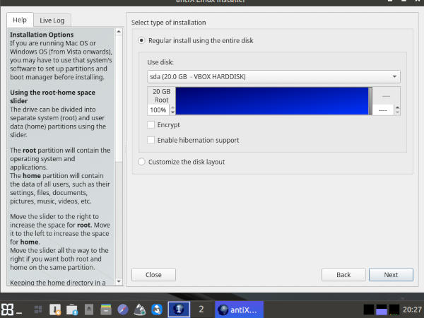Toggle Enable hibernation support

(151, 141)
